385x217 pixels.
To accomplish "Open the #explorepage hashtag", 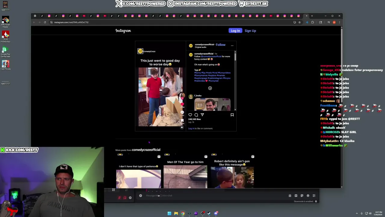I will click(x=201, y=78).
